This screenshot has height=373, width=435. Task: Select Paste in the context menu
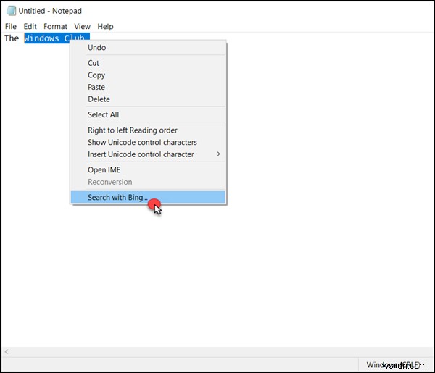tap(148, 87)
